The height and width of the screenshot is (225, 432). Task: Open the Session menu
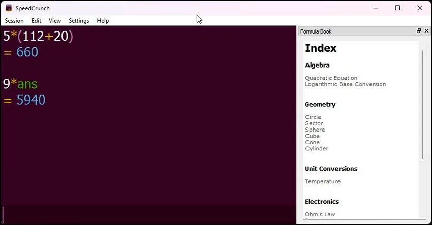pyautogui.click(x=14, y=21)
